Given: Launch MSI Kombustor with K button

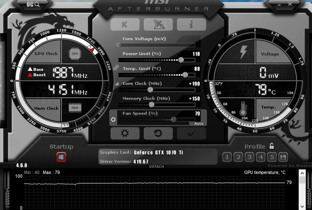Looking at the screenshot, I should [125, 24].
